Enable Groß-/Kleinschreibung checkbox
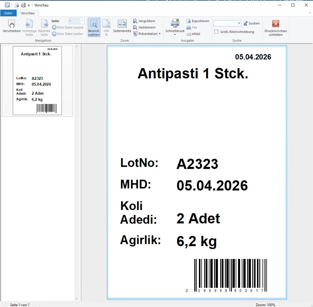The width and height of the screenshot is (313, 307). tap(216, 32)
